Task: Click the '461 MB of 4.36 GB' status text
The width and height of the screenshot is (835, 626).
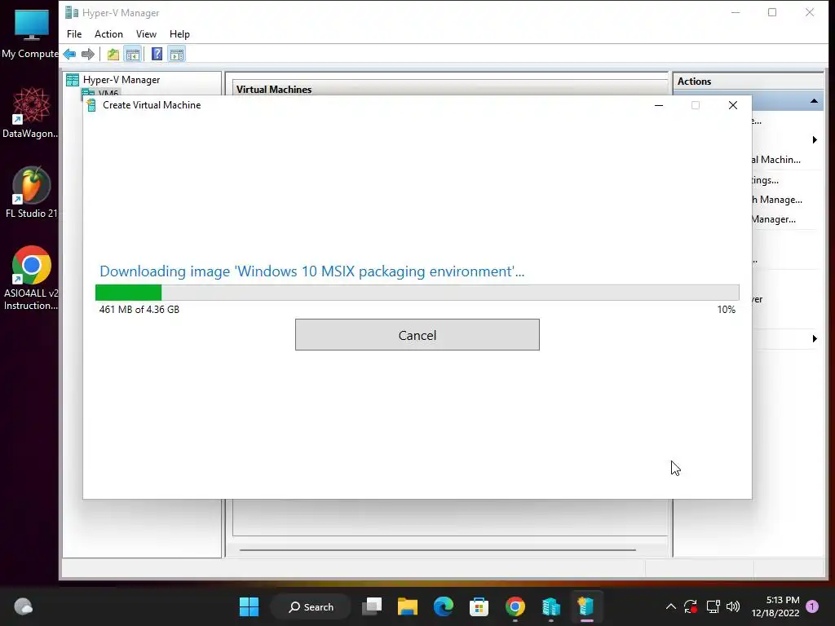Action: (139, 309)
